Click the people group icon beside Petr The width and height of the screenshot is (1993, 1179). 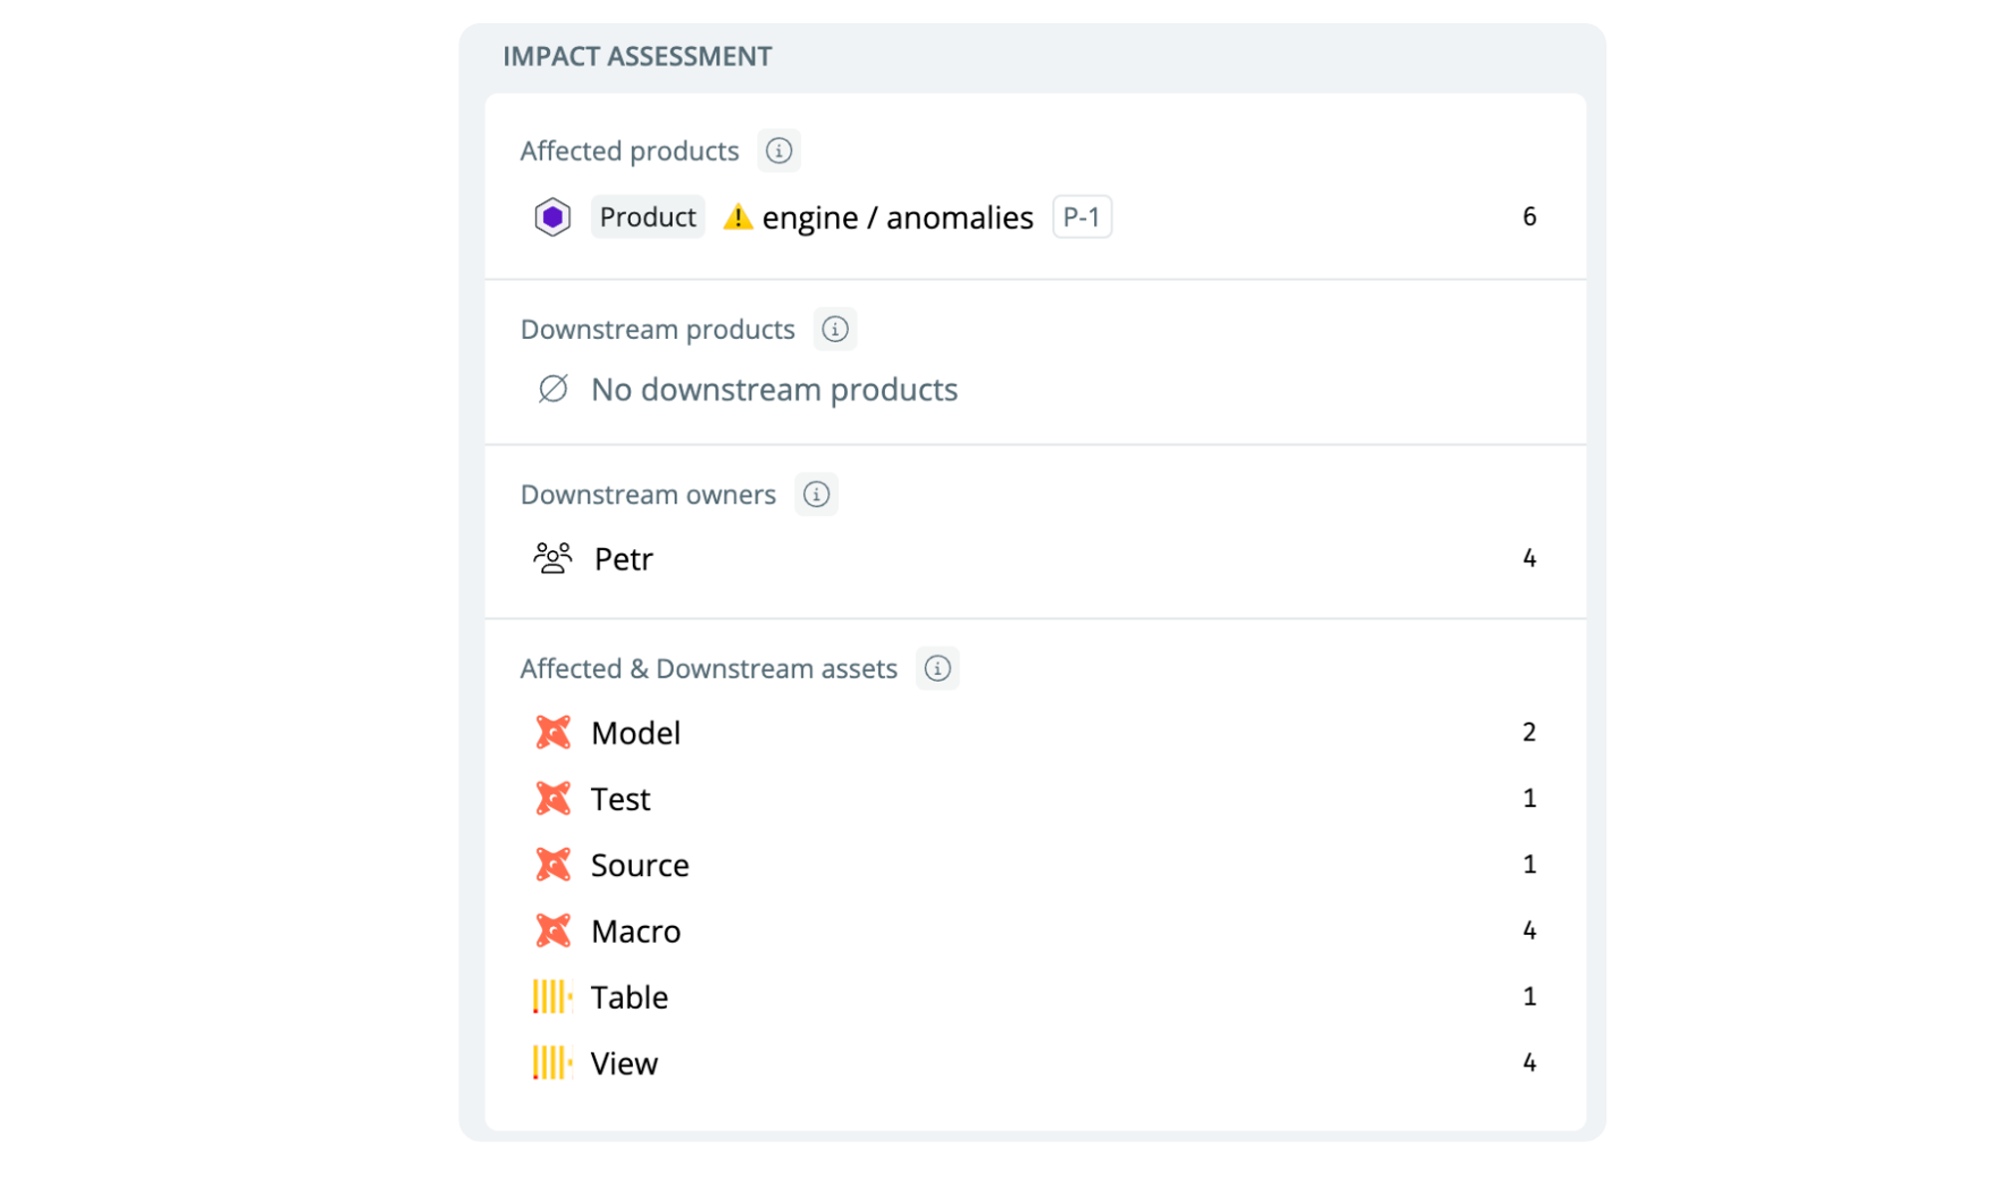[x=553, y=558]
